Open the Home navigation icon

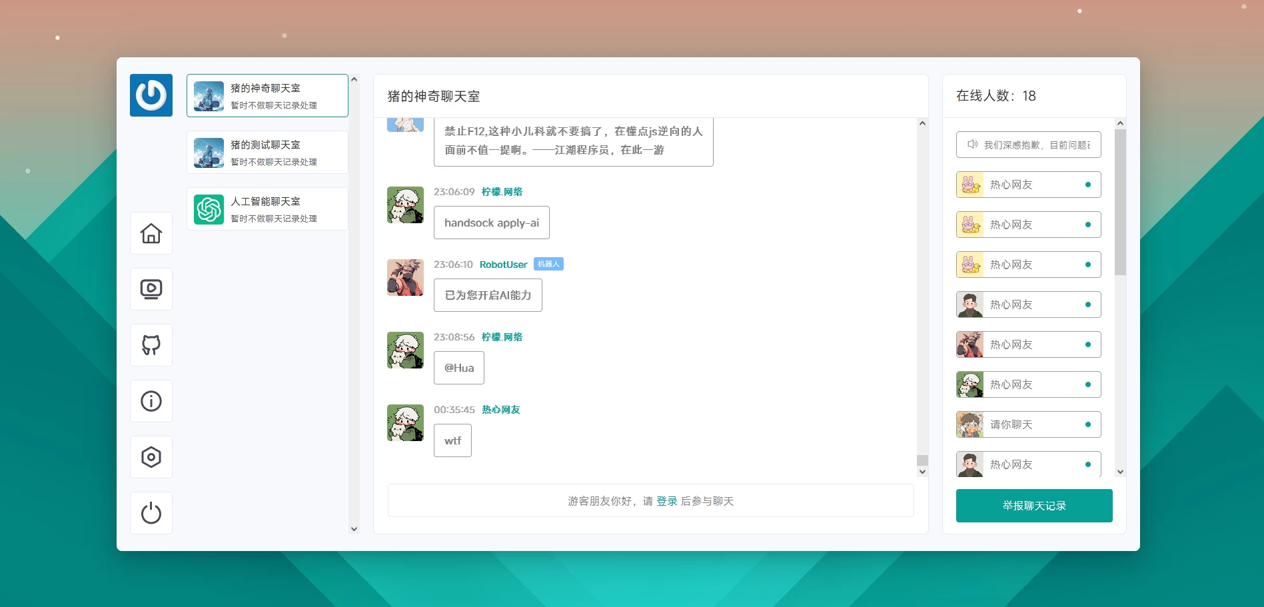(x=151, y=233)
